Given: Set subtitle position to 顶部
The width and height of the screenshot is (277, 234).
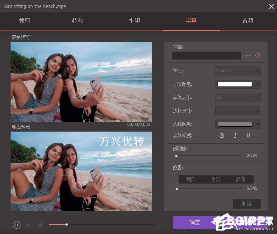Looking at the screenshot, I should (191, 179).
